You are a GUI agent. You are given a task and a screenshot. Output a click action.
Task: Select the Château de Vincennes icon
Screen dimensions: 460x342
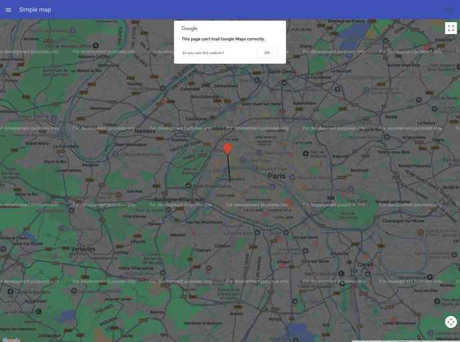click(350, 189)
